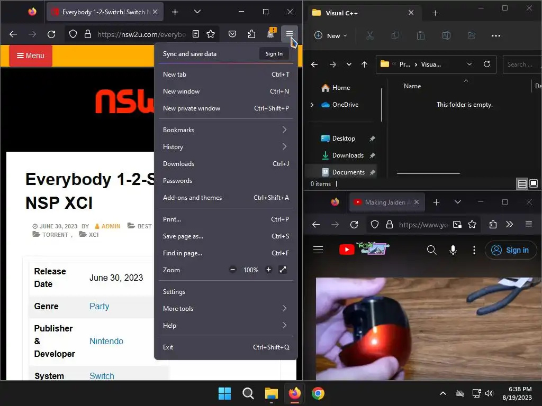
Task: Refresh the Visual C++ folder
Action: pos(487,64)
